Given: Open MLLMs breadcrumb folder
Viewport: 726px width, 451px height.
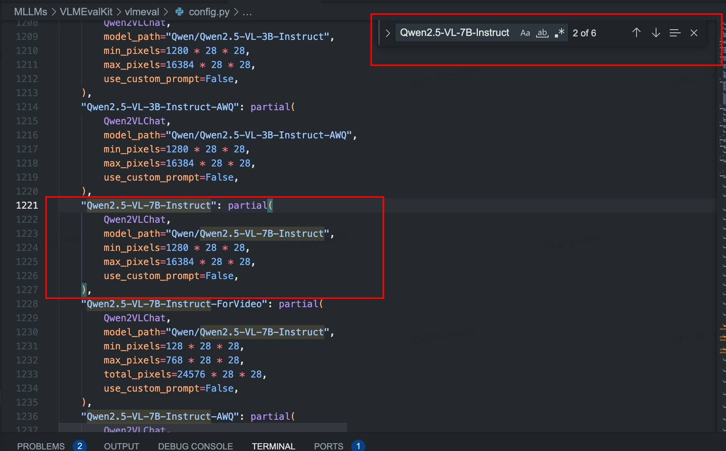Looking at the screenshot, I should pyautogui.click(x=30, y=12).
